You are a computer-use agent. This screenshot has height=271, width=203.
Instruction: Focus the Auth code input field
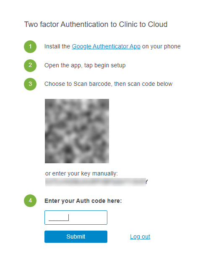point(76,218)
